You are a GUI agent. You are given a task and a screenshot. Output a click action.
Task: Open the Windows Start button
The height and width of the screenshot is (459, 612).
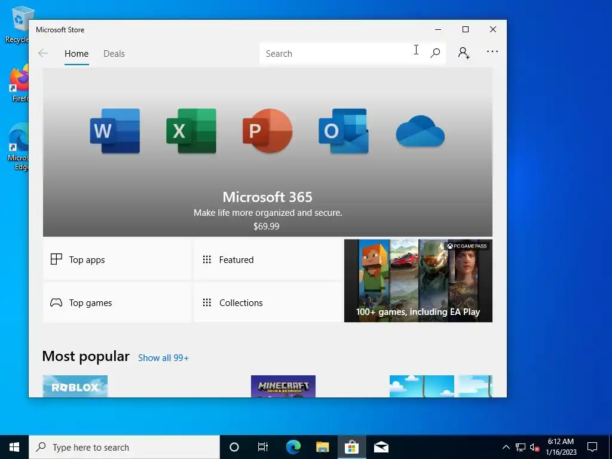tap(14, 447)
